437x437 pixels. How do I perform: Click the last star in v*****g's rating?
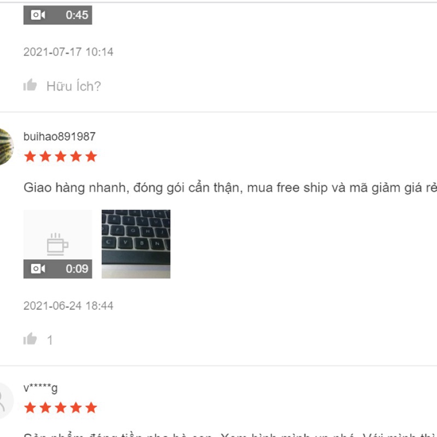[91, 408]
